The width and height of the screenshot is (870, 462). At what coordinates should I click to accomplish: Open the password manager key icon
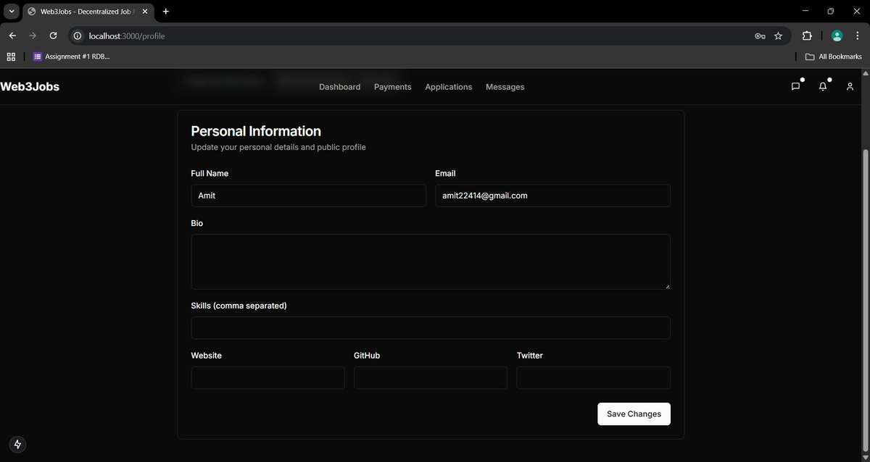760,35
